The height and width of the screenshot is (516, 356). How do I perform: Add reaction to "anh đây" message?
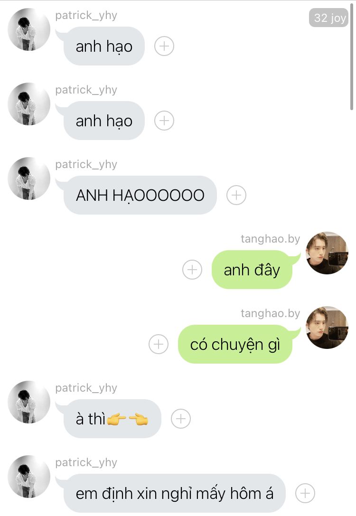192,270
